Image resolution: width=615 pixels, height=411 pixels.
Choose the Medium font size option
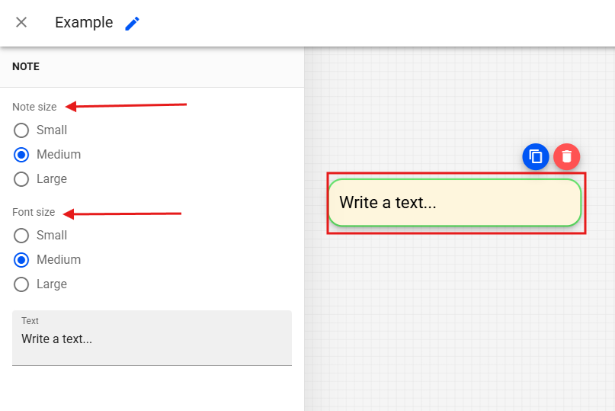pyautogui.click(x=21, y=260)
